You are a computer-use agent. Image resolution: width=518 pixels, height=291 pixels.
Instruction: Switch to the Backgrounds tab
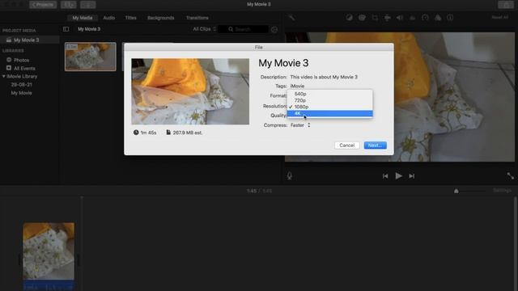(161, 18)
